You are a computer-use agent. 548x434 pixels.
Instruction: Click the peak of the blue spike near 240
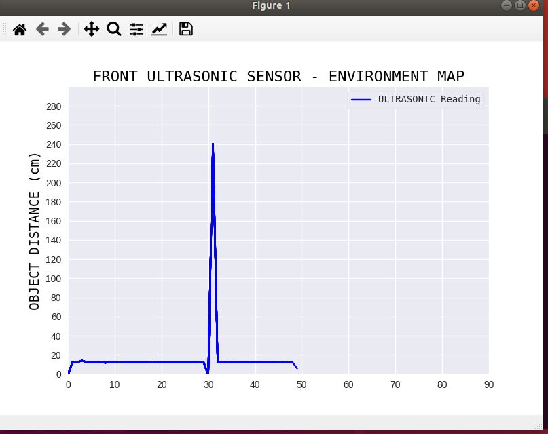tap(213, 144)
